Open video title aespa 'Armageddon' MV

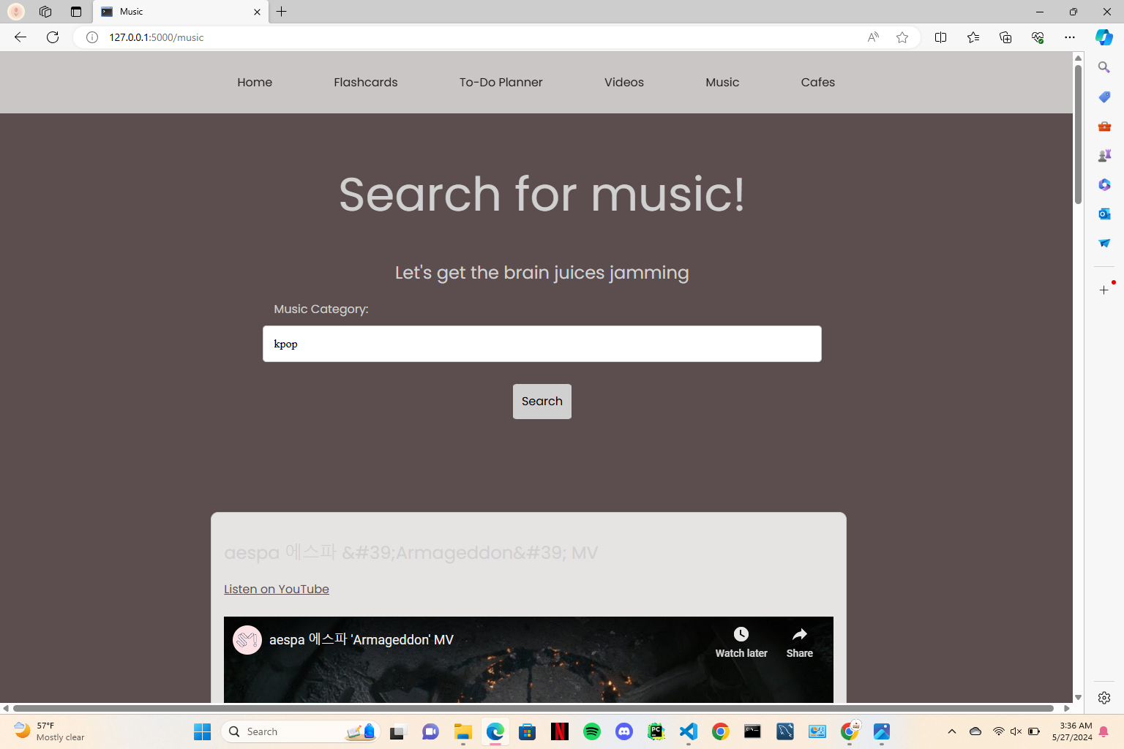[361, 640]
